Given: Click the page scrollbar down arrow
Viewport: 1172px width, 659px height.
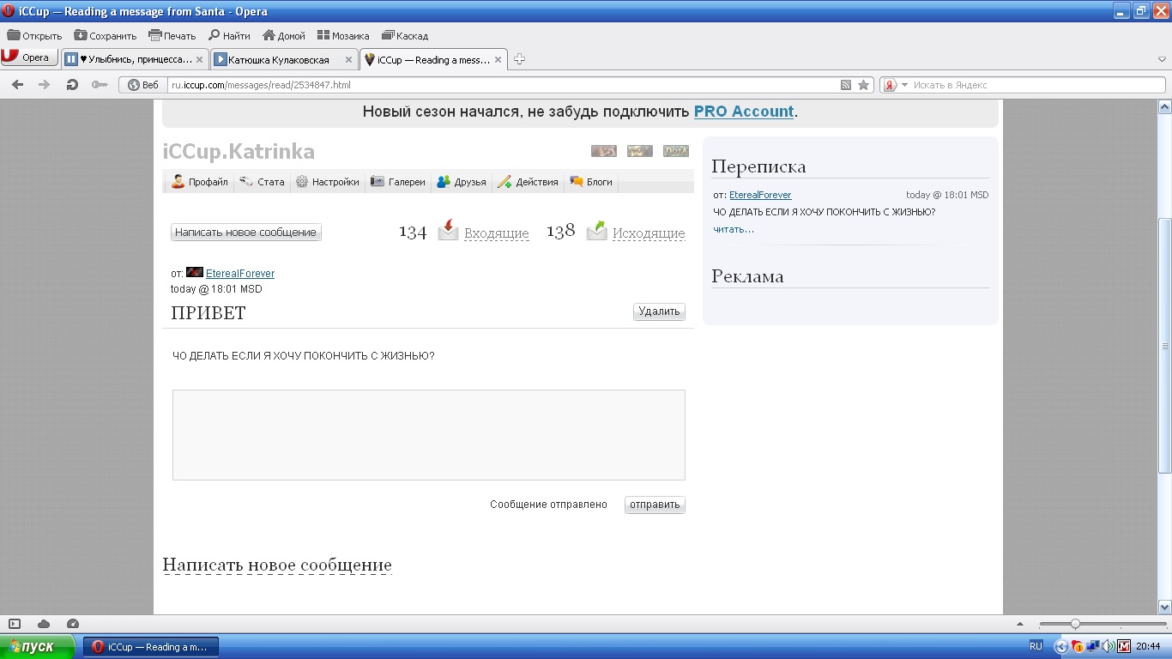Looking at the screenshot, I should pyautogui.click(x=1164, y=607).
